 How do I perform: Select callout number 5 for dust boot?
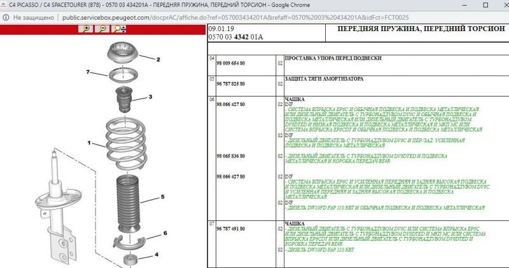click(x=162, y=197)
